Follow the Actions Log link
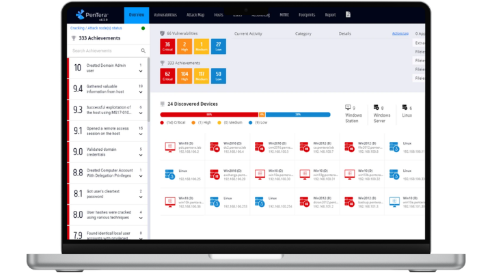 [400, 33]
